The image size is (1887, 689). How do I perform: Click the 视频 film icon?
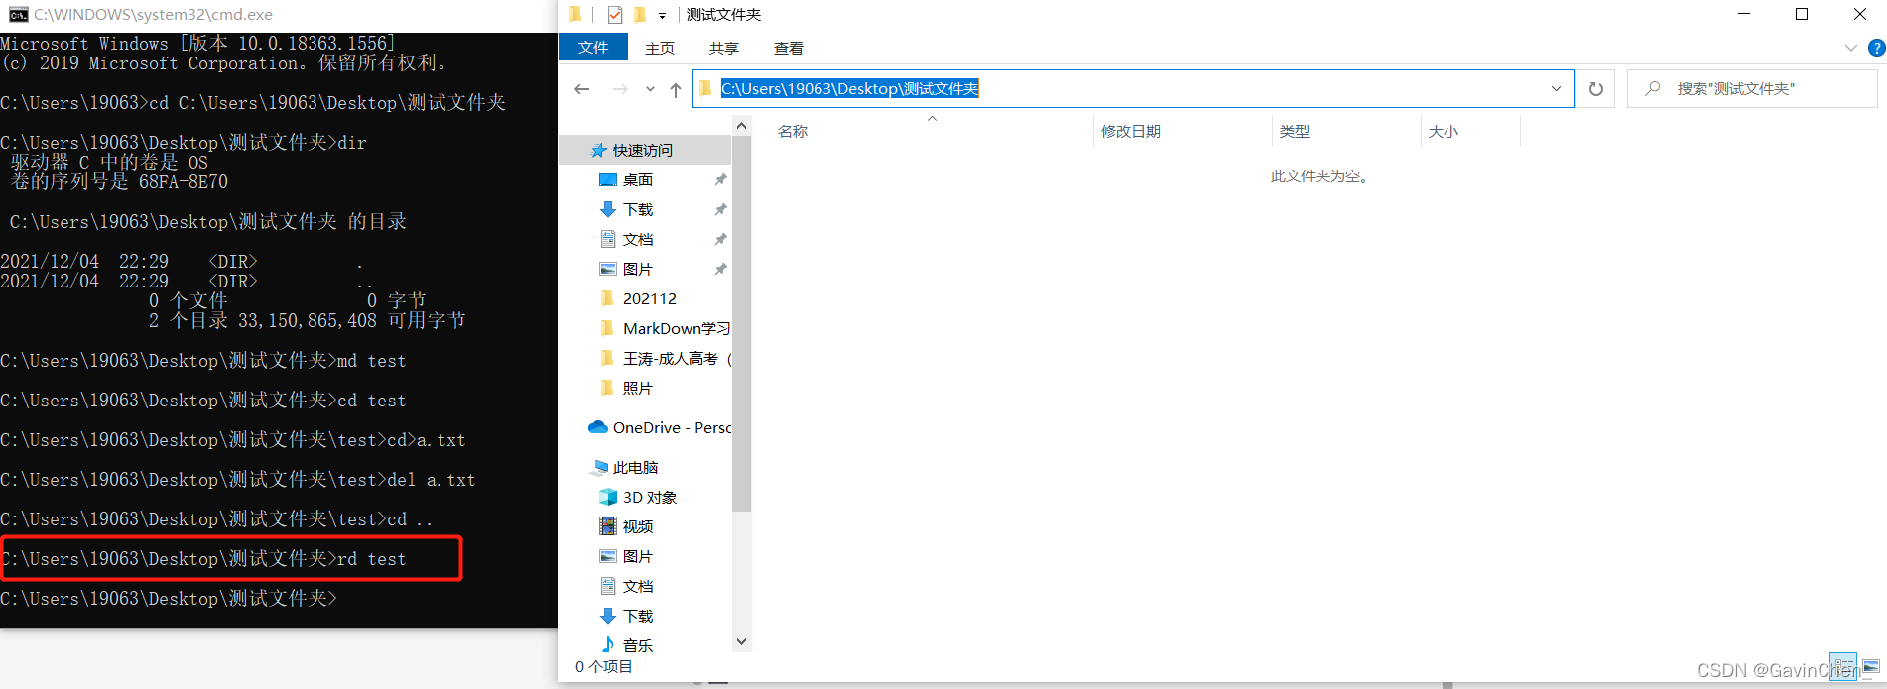tap(608, 526)
